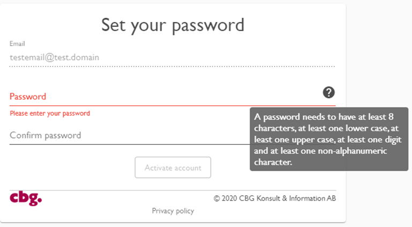This screenshot has width=412, height=227.
Task: Click the 'Please enter your password' error message
Action: (x=50, y=114)
